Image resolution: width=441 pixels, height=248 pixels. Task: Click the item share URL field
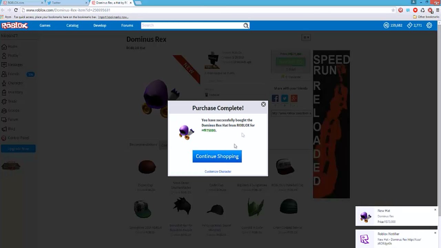(291, 113)
